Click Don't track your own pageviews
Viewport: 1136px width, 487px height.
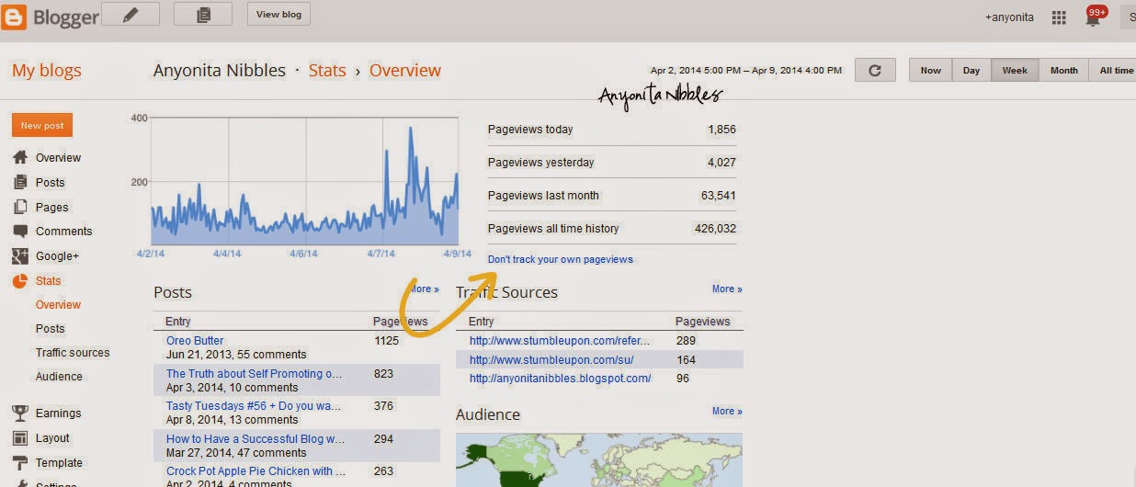click(561, 259)
